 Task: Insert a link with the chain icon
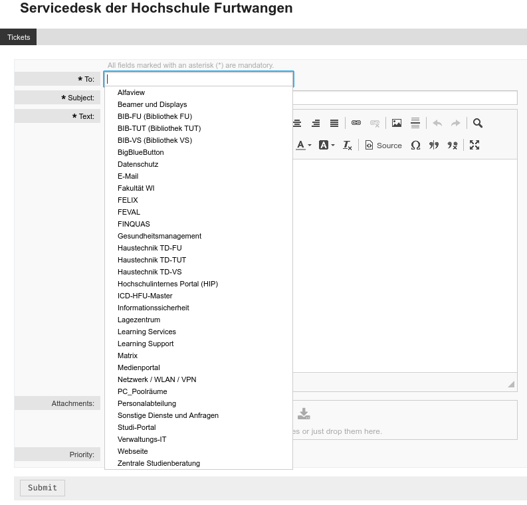356,123
